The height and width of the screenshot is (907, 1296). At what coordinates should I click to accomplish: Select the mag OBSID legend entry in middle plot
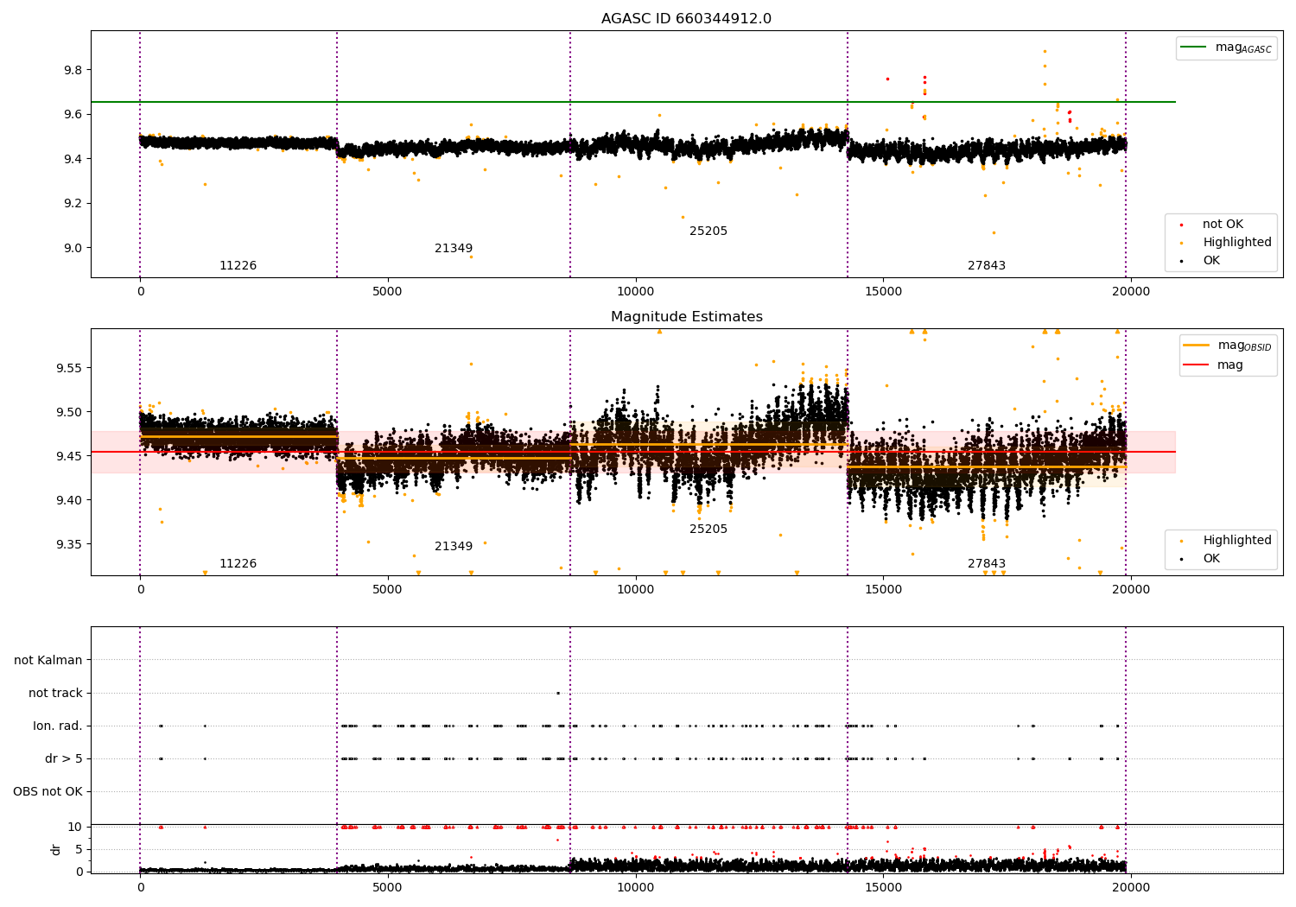click(x=1227, y=346)
